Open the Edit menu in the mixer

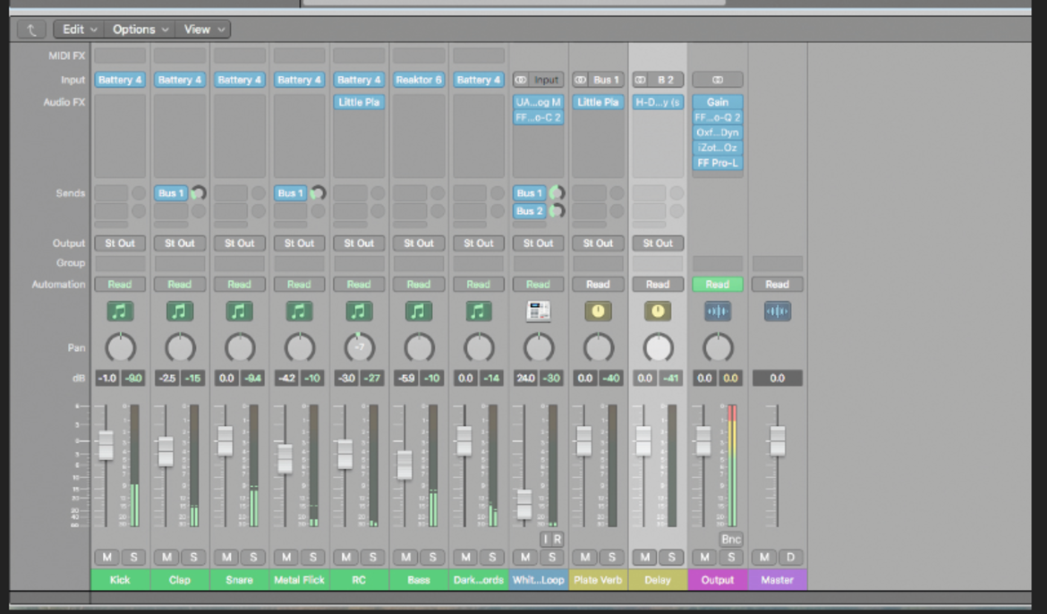79,30
